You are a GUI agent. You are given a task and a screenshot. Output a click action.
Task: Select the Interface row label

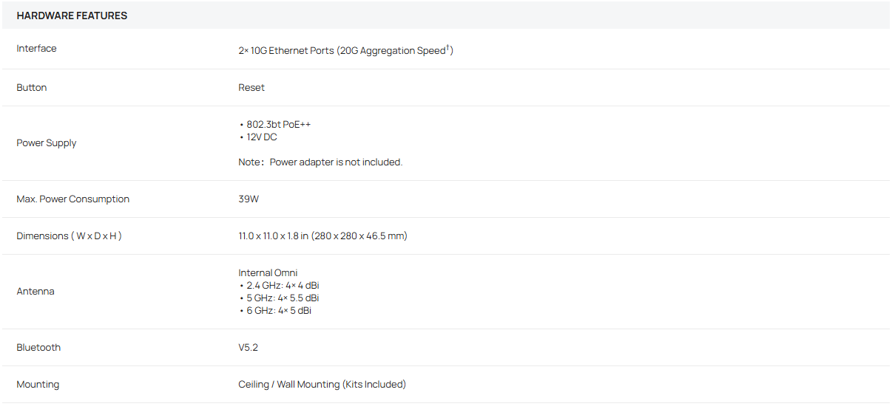36,49
